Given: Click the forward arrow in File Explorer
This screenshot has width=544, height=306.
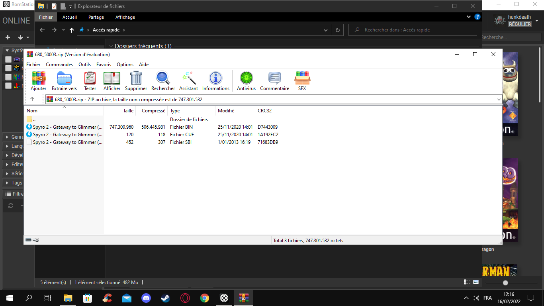Looking at the screenshot, I should point(54,30).
